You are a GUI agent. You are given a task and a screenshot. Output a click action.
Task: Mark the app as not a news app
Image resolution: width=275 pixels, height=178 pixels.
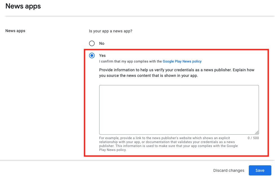pyautogui.click(x=92, y=43)
